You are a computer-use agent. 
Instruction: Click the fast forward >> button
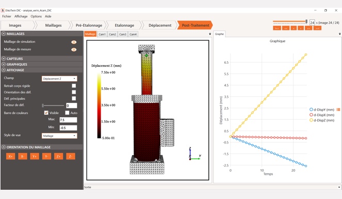308,28
